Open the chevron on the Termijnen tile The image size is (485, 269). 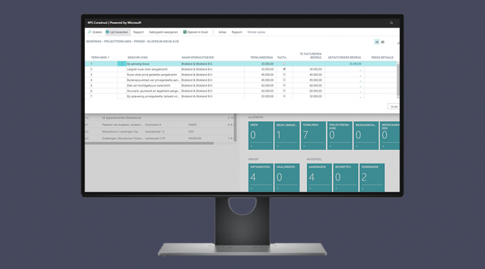pos(304,146)
